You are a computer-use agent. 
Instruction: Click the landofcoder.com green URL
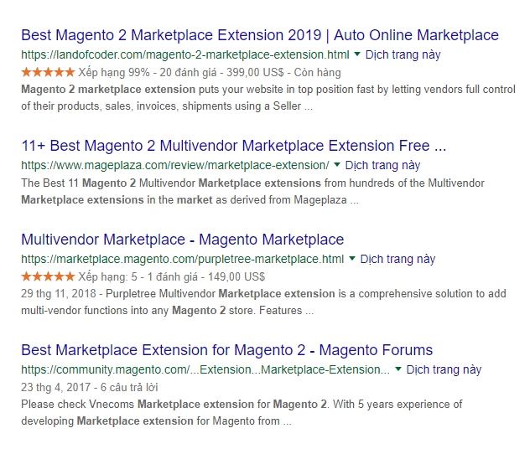pos(185,54)
